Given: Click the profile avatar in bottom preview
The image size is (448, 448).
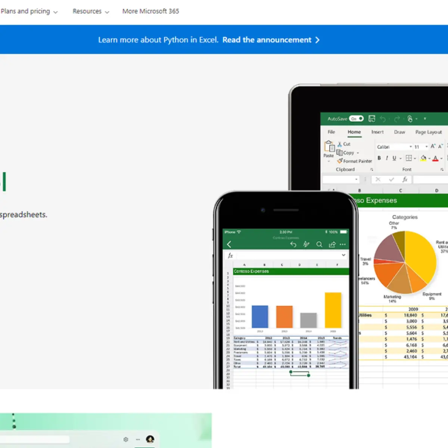Looking at the screenshot, I should click(150, 439).
